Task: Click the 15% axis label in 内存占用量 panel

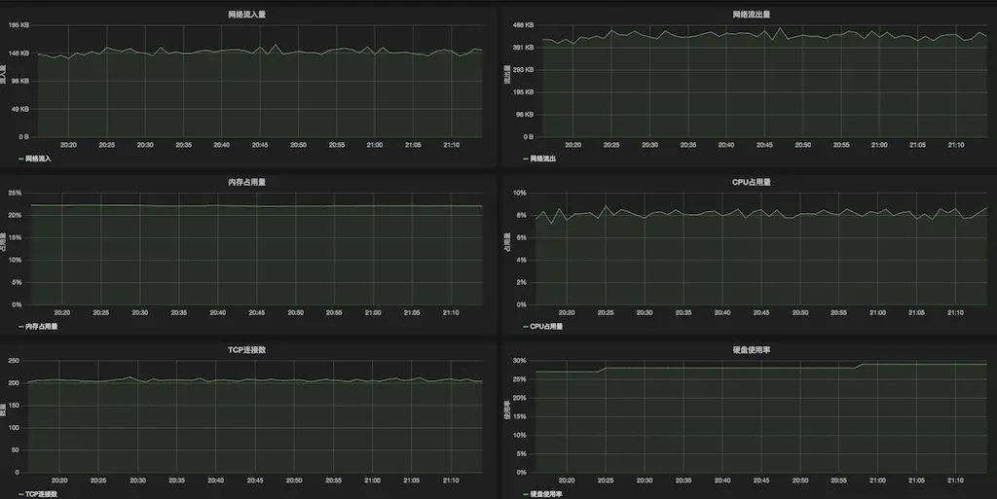Action: 16,237
